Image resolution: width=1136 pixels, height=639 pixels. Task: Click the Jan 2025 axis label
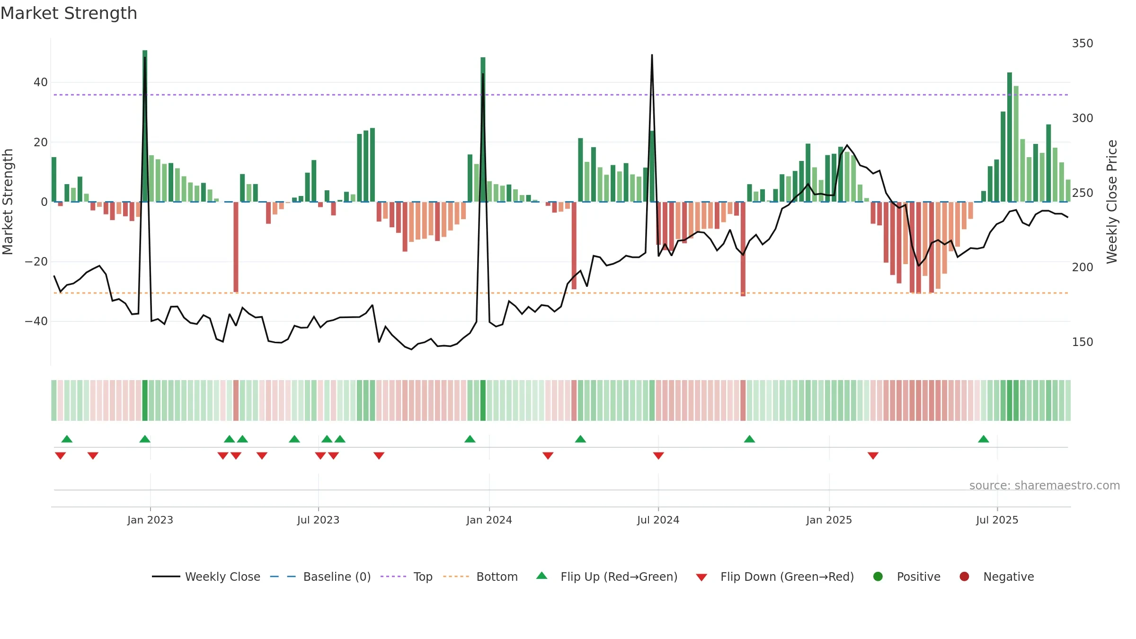tap(829, 520)
